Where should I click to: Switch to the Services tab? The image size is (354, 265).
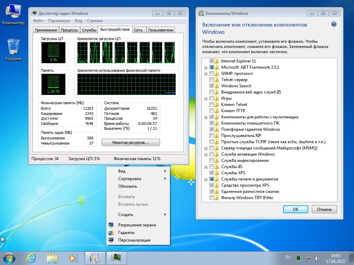coord(89,30)
